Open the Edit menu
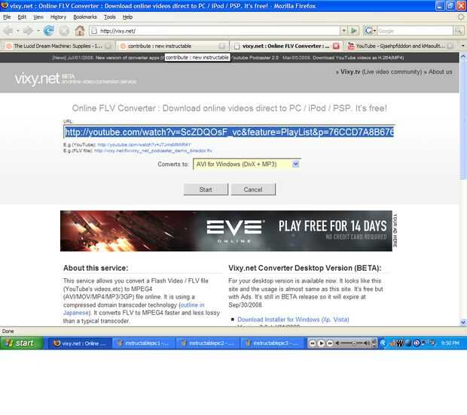The width and height of the screenshot is (467, 415). pos(22,17)
